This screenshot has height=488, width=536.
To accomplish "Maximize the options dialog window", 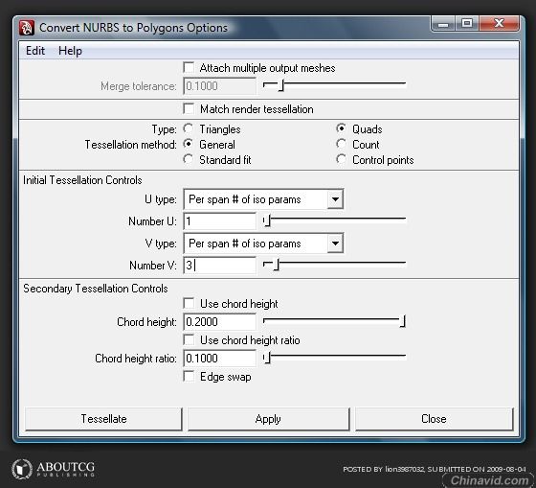I will 467,24.
